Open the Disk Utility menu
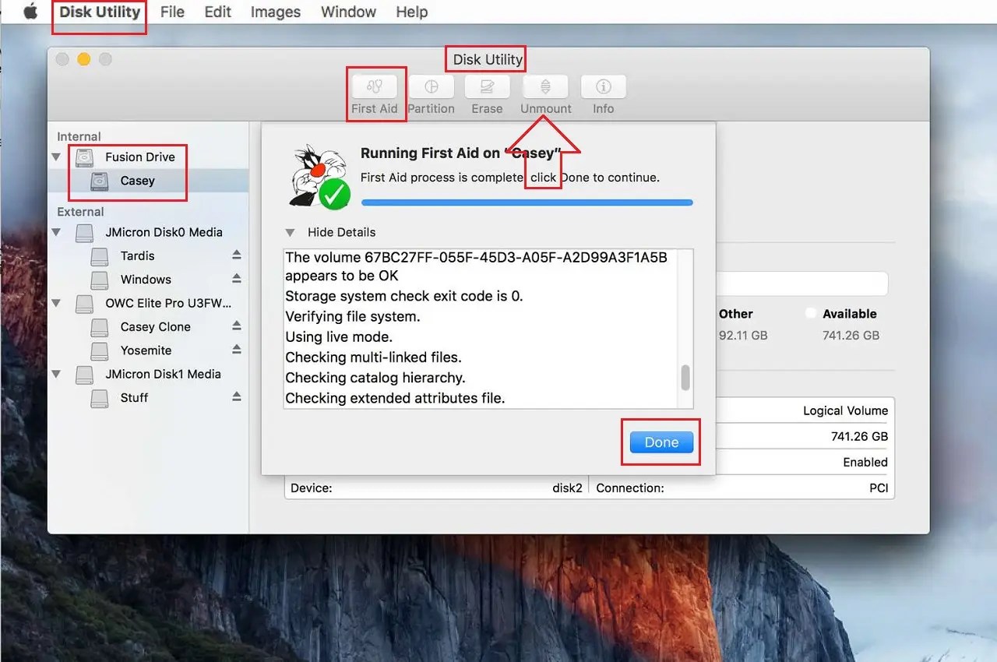The image size is (997, 662). (98, 12)
